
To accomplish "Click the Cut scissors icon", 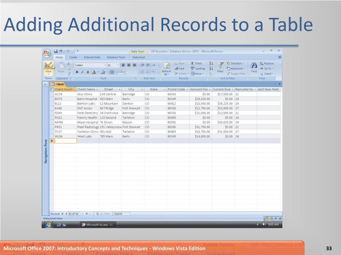I will click(x=69, y=63).
